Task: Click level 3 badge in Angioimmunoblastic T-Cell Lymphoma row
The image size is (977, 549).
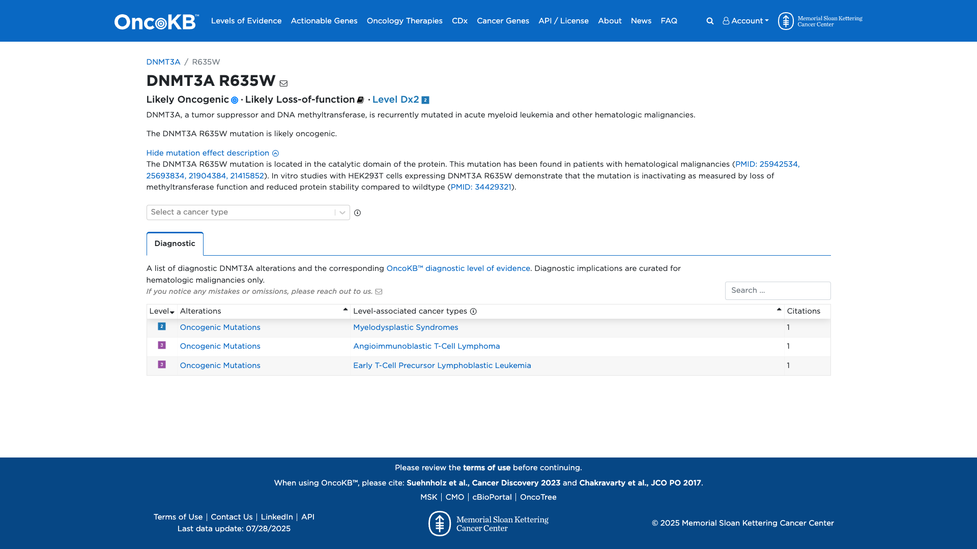Action: 162,345
